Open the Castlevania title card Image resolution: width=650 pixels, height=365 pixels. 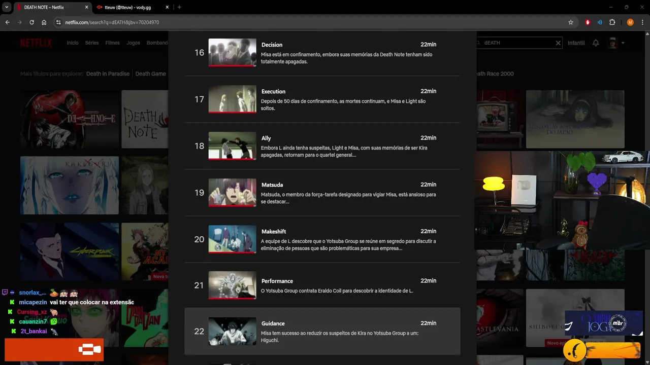[x=499, y=318]
